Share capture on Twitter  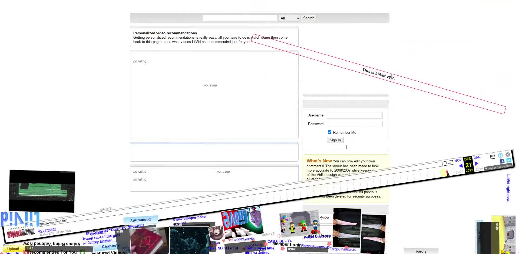[509, 160]
